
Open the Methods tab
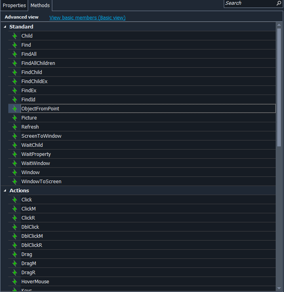tap(40, 6)
